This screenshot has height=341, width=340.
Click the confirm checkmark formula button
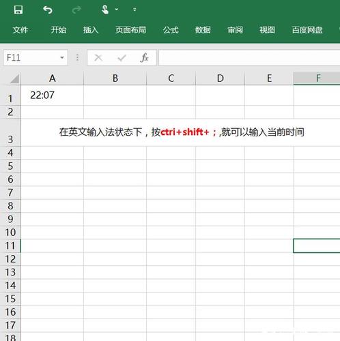pyautogui.click(x=122, y=58)
